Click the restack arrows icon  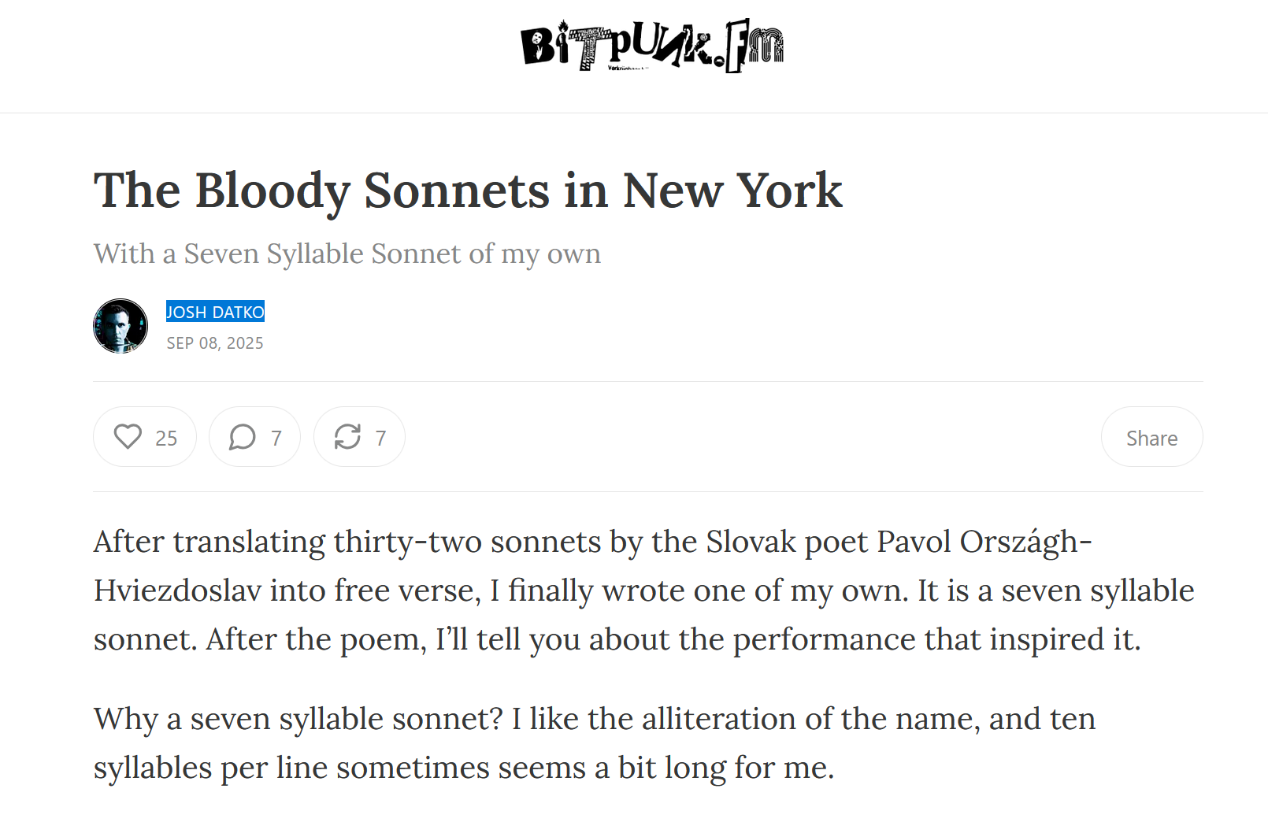point(347,437)
